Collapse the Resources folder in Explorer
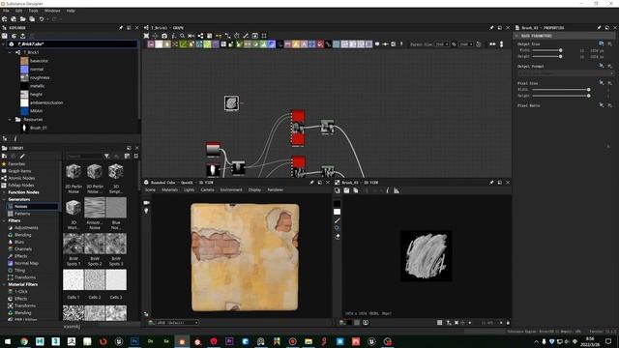Image resolution: width=619 pixels, height=348 pixels. pyautogui.click(x=10, y=120)
